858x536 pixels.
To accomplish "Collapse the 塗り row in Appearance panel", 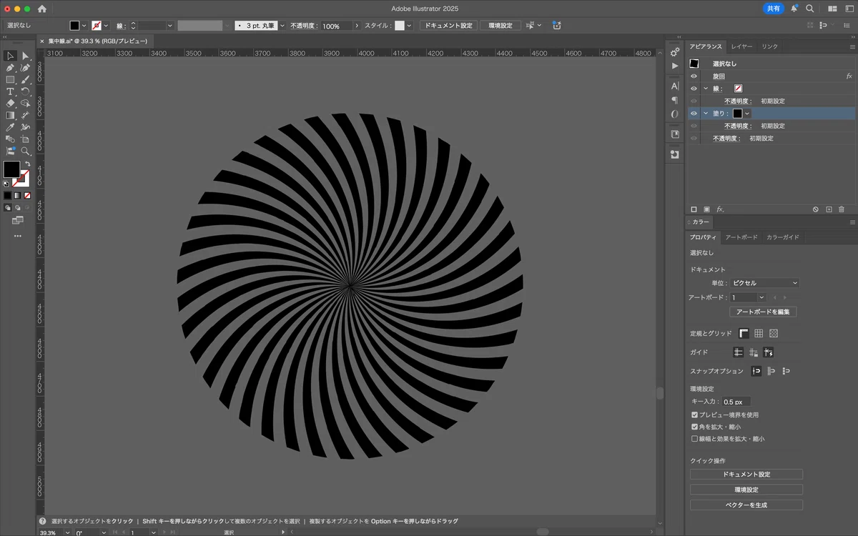I will (x=706, y=114).
